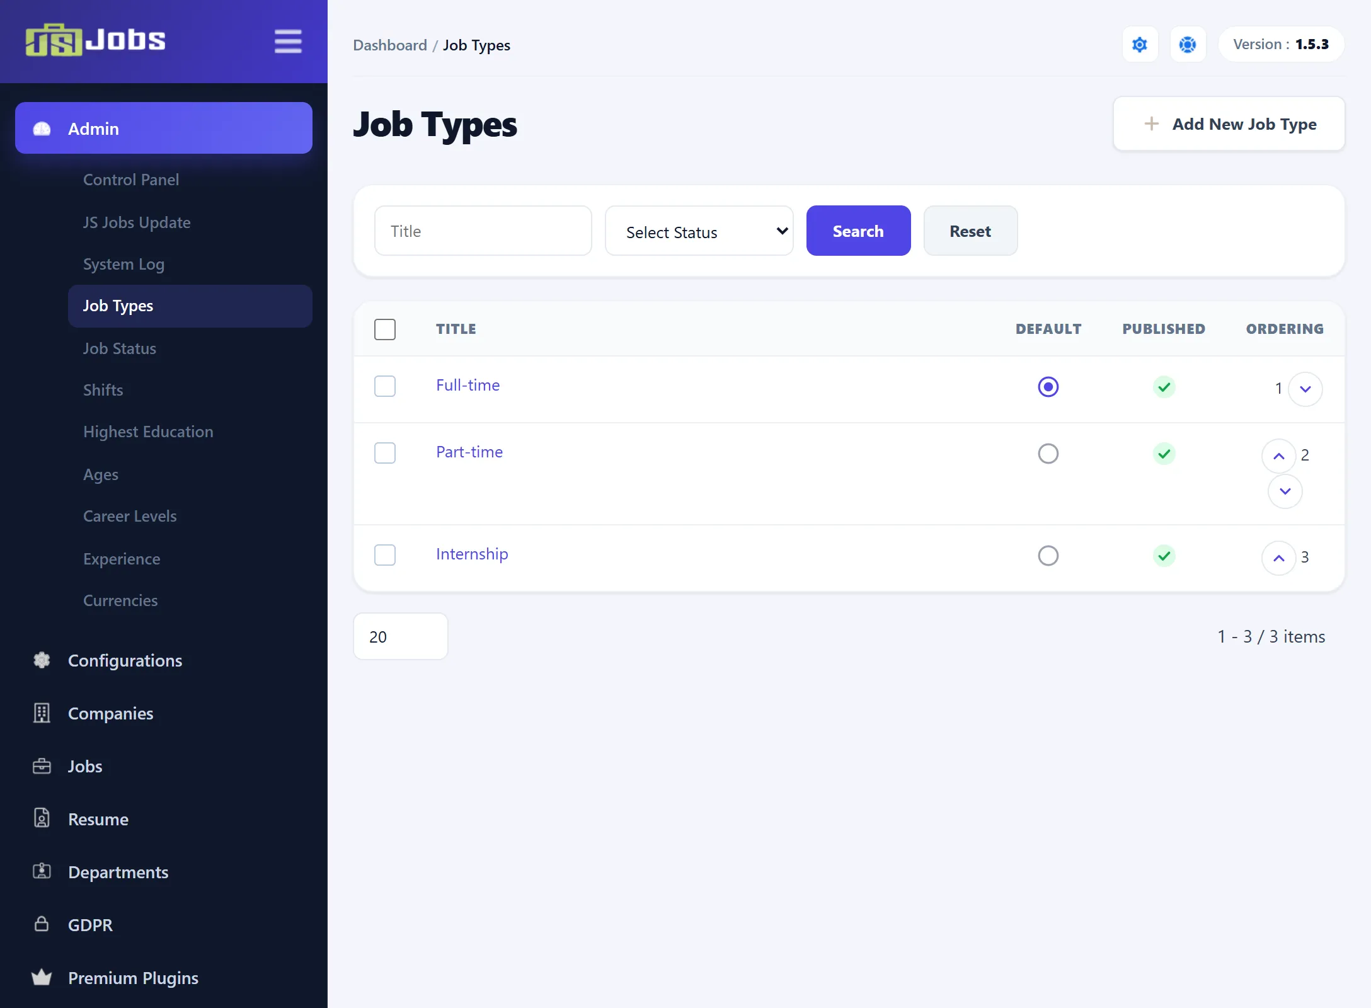Open Highest Education menu item
The height and width of the screenshot is (1008, 1371).
(148, 432)
